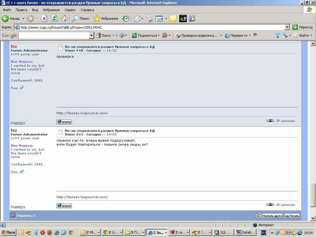Click the Stop loading toolbar icon
Image resolution: width=316 pixels, height=237 pixels.
point(44,19)
